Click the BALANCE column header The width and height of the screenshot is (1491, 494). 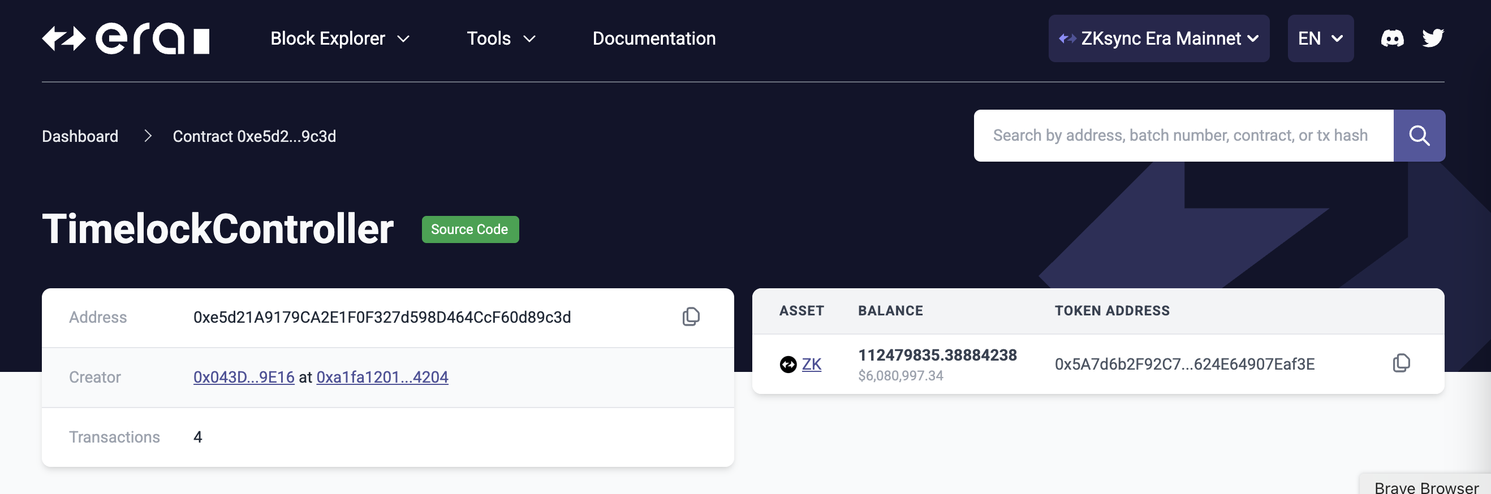tap(890, 311)
